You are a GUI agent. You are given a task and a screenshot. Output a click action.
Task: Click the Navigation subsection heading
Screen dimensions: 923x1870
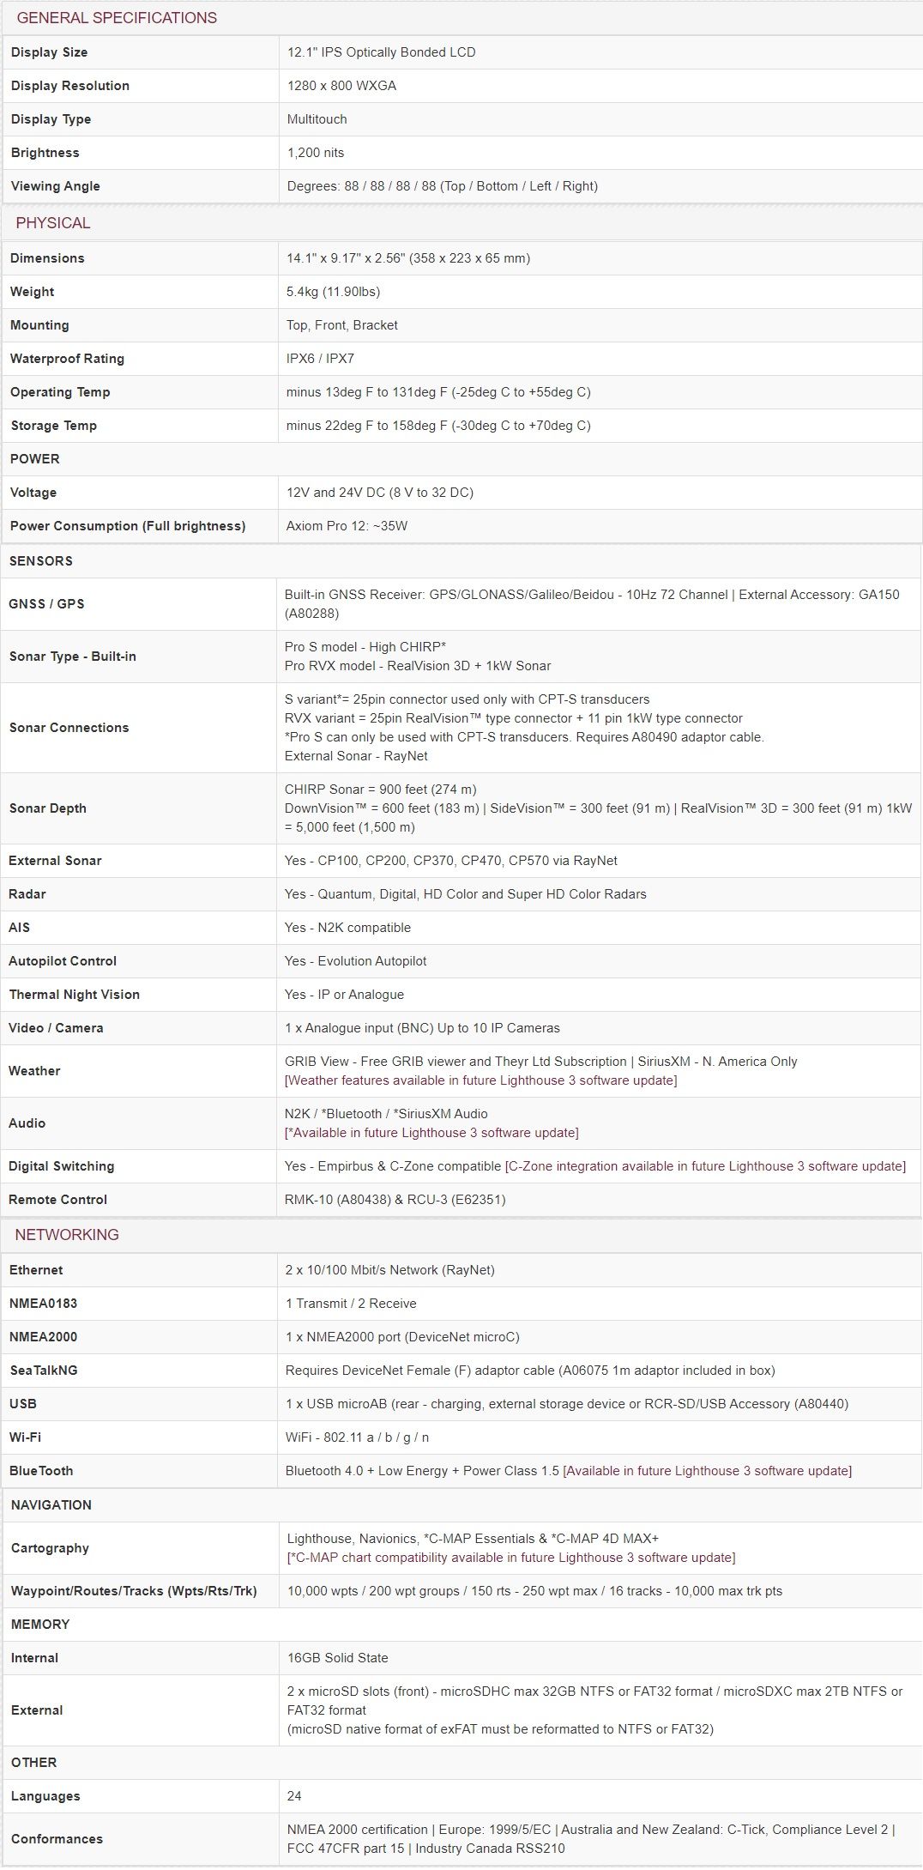click(x=51, y=1505)
